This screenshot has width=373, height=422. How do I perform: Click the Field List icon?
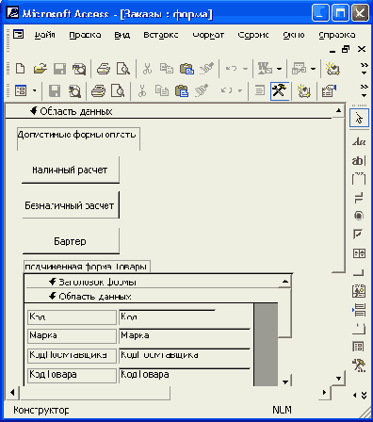pyautogui.click(x=259, y=91)
